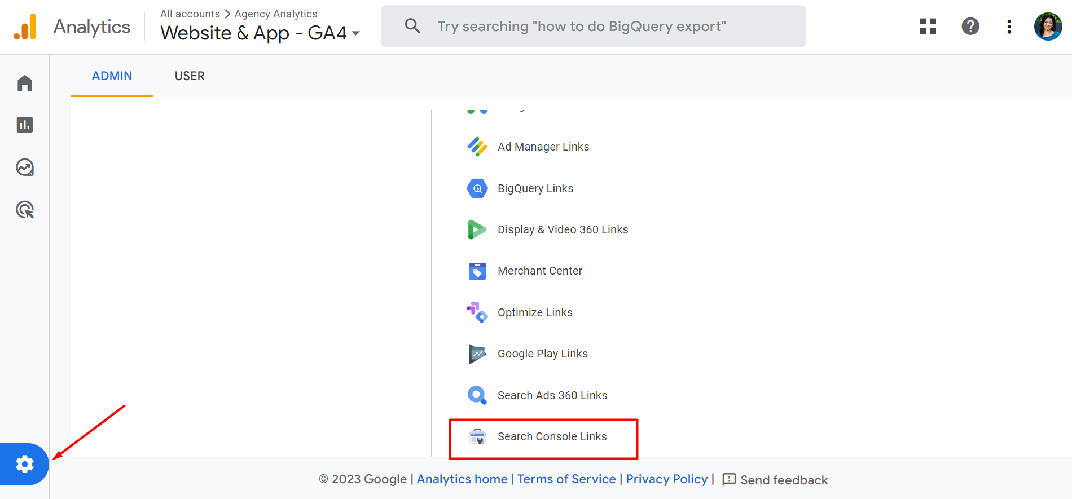1072x499 pixels.
Task: Click the Google Play Links icon
Action: pyautogui.click(x=477, y=354)
